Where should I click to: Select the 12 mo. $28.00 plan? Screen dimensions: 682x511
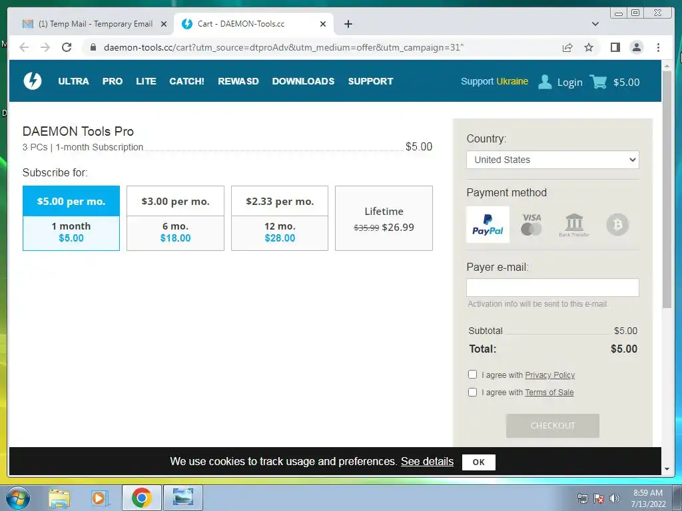point(280,218)
